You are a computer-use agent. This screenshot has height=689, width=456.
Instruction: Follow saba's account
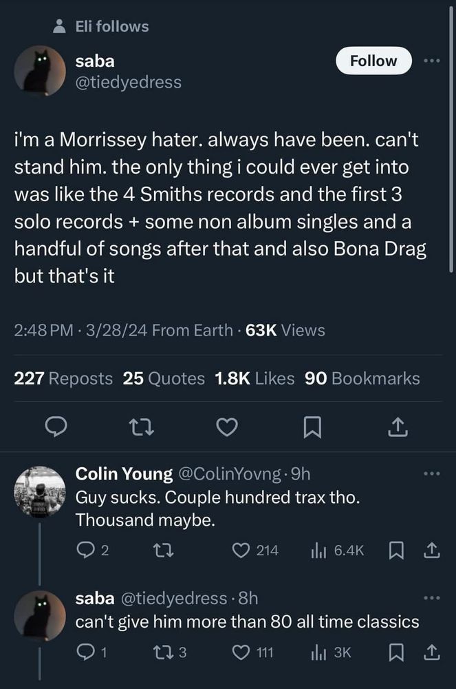(x=373, y=61)
